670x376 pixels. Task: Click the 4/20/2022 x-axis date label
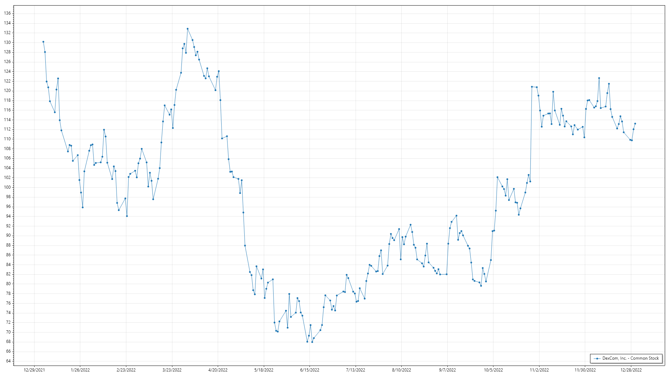point(218,370)
